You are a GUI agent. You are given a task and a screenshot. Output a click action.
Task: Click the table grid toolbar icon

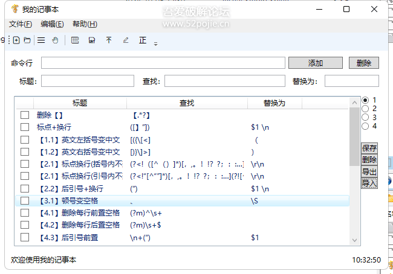click(75, 40)
